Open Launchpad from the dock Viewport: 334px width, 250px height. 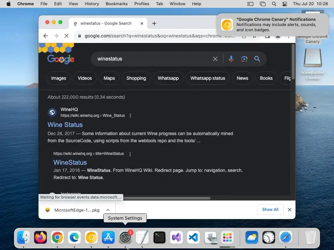[227, 237]
